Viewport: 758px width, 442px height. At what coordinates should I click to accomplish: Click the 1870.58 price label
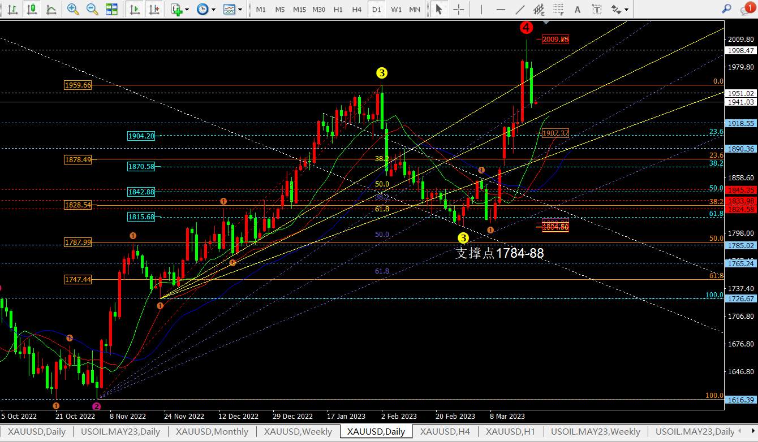coord(141,167)
